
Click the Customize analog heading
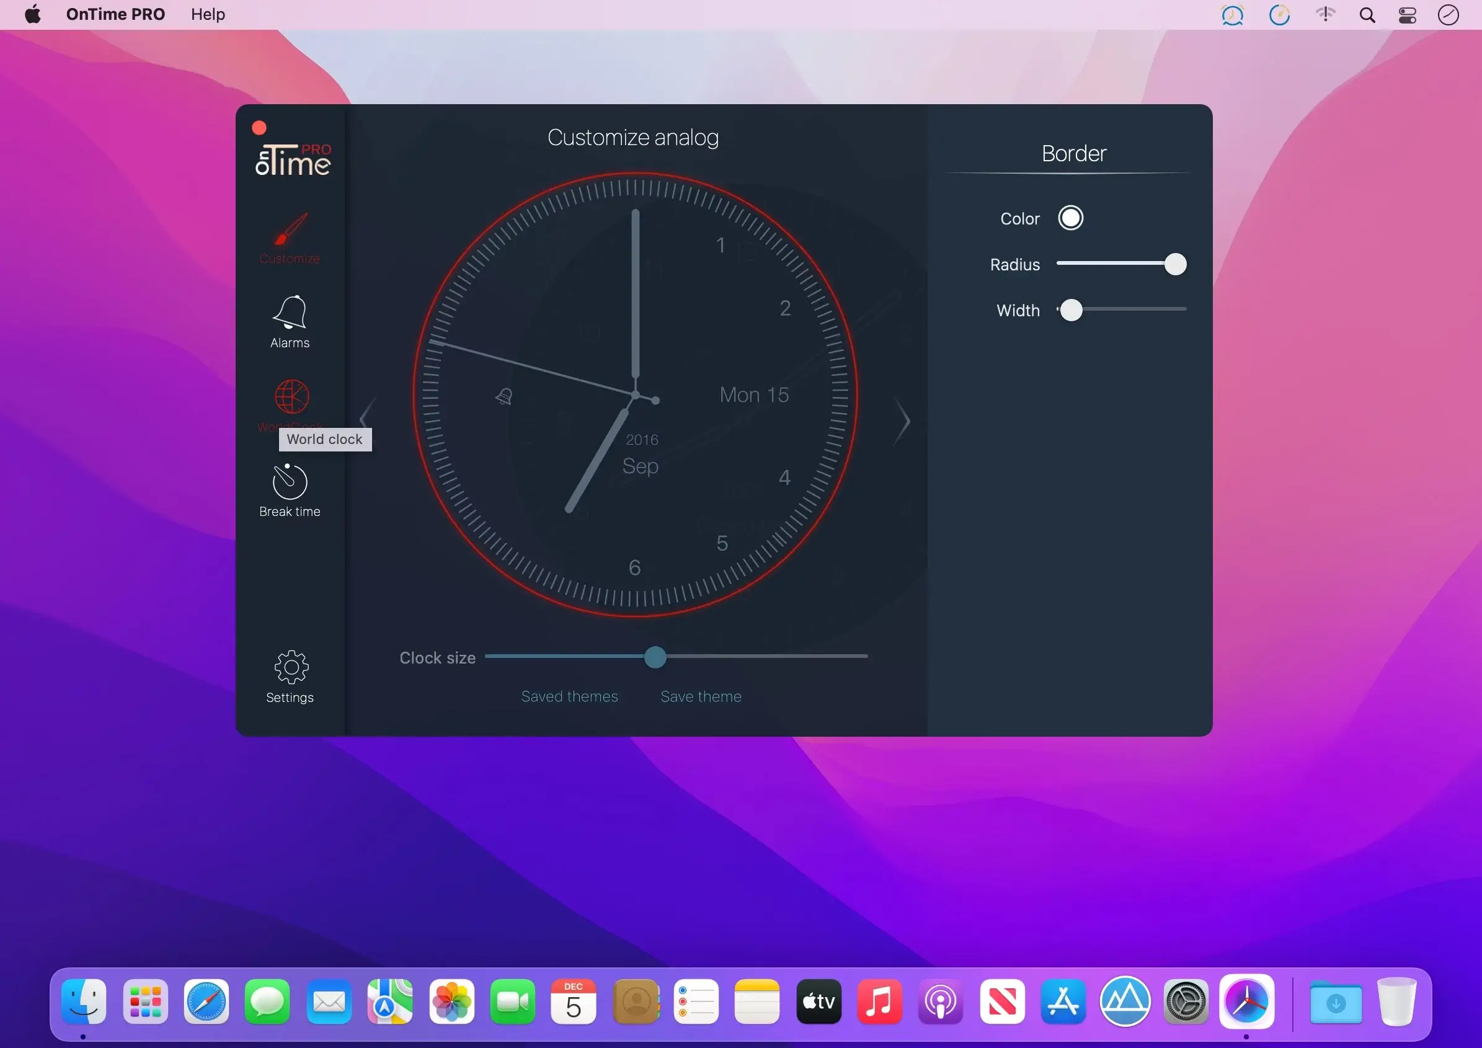click(632, 138)
